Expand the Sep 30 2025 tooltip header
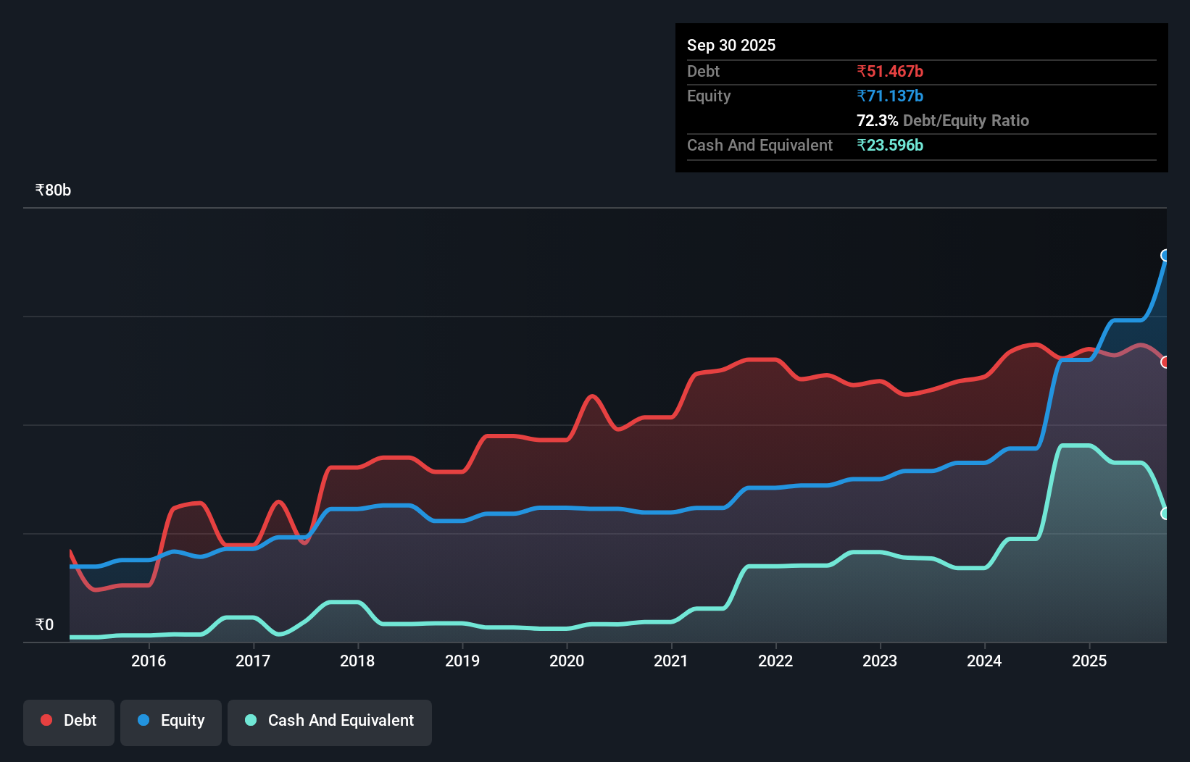 coord(731,45)
